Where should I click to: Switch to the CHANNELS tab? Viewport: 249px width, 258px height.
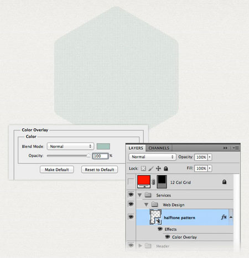pyautogui.click(x=159, y=148)
